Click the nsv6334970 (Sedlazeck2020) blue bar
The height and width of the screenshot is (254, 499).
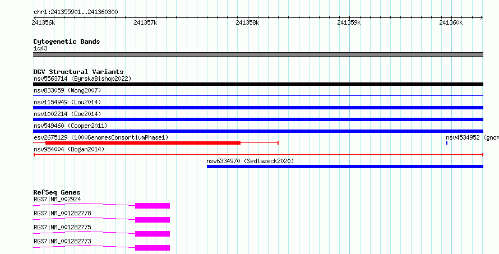coord(345,167)
